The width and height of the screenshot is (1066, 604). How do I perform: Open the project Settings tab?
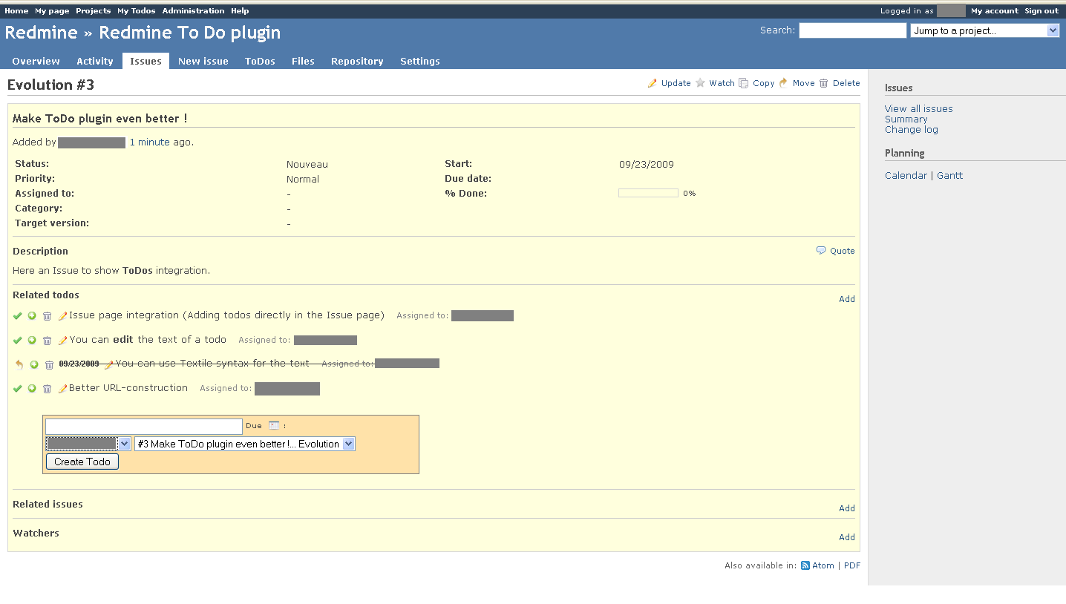[x=420, y=61]
